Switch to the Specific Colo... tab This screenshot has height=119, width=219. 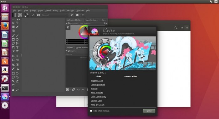tap(91, 20)
